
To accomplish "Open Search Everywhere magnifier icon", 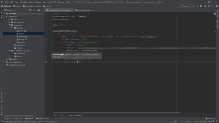I will click(217, 6).
